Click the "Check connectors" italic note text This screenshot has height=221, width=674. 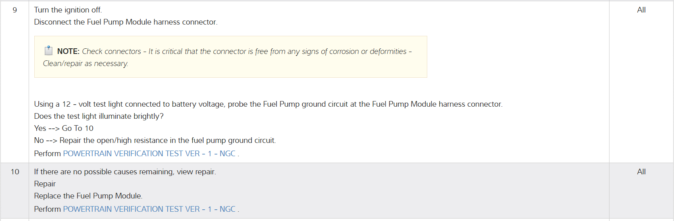click(x=112, y=52)
